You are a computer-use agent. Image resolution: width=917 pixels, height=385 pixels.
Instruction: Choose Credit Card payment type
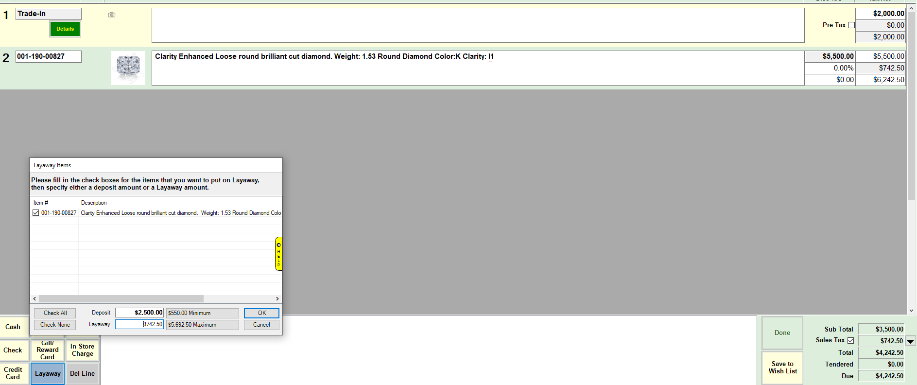(x=13, y=373)
